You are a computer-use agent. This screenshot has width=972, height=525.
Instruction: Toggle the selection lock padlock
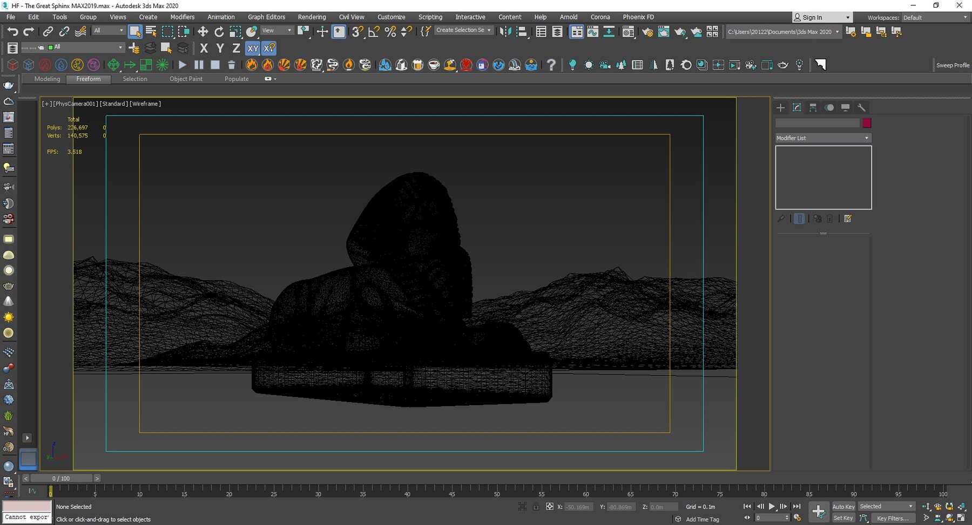[x=536, y=507]
